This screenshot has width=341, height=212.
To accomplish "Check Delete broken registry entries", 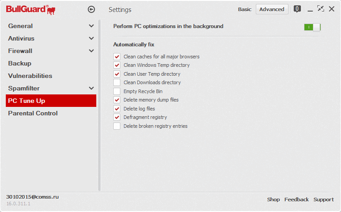I will tap(117, 126).
